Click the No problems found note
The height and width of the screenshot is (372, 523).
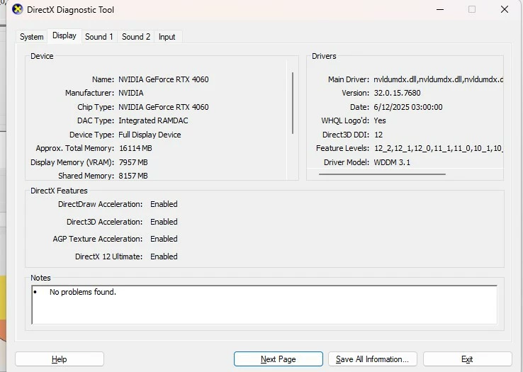tap(83, 292)
